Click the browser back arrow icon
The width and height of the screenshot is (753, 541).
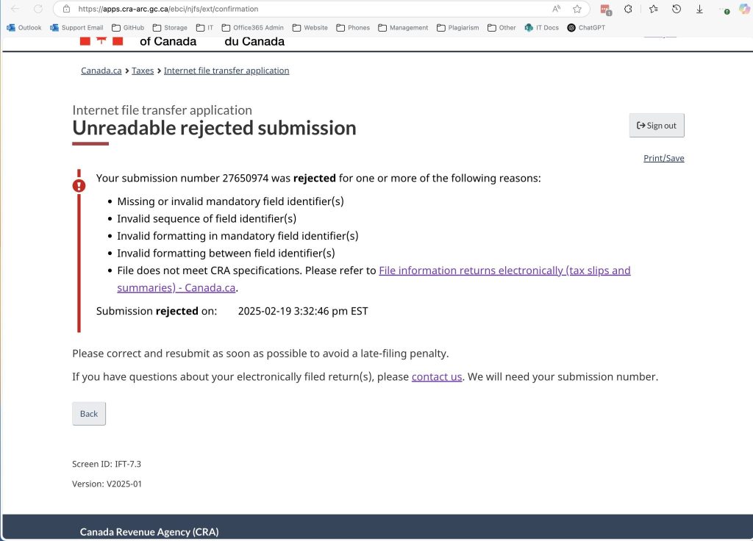pyautogui.click(x=15, y=9)
